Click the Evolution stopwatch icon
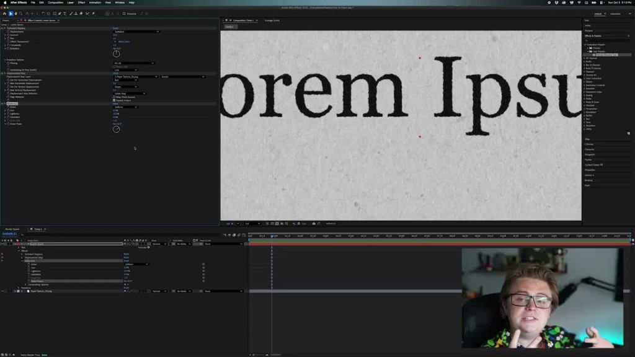Screen dimensions: 635x357 (x=8, y=48)
